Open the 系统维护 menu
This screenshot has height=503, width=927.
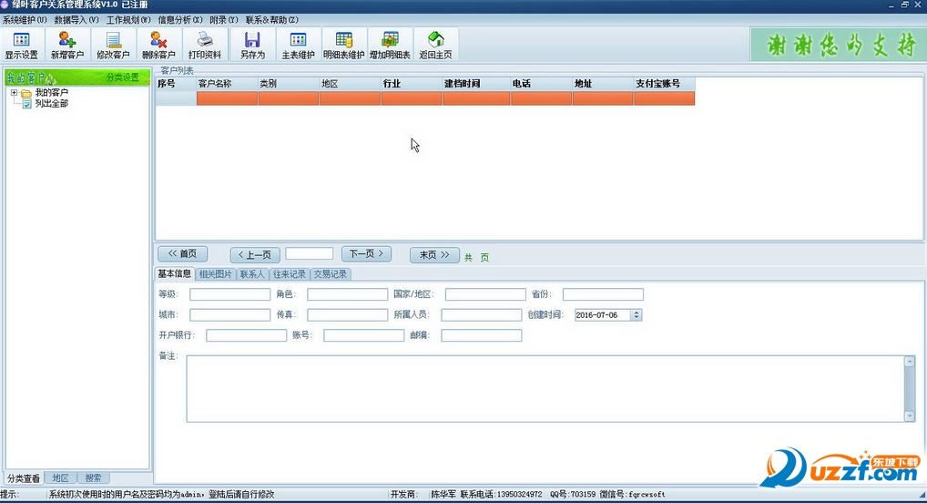[x=25, y=20]
